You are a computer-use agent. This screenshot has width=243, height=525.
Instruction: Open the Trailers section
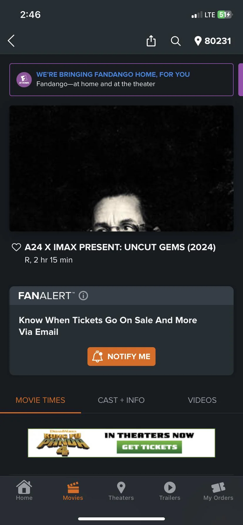pos(170,490)
